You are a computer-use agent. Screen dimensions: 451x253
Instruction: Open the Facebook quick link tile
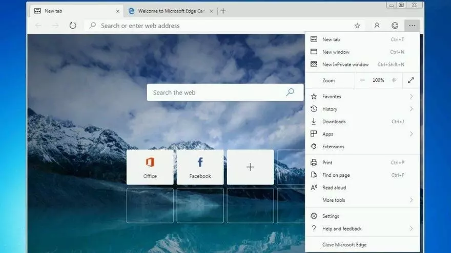coord(200,167)
